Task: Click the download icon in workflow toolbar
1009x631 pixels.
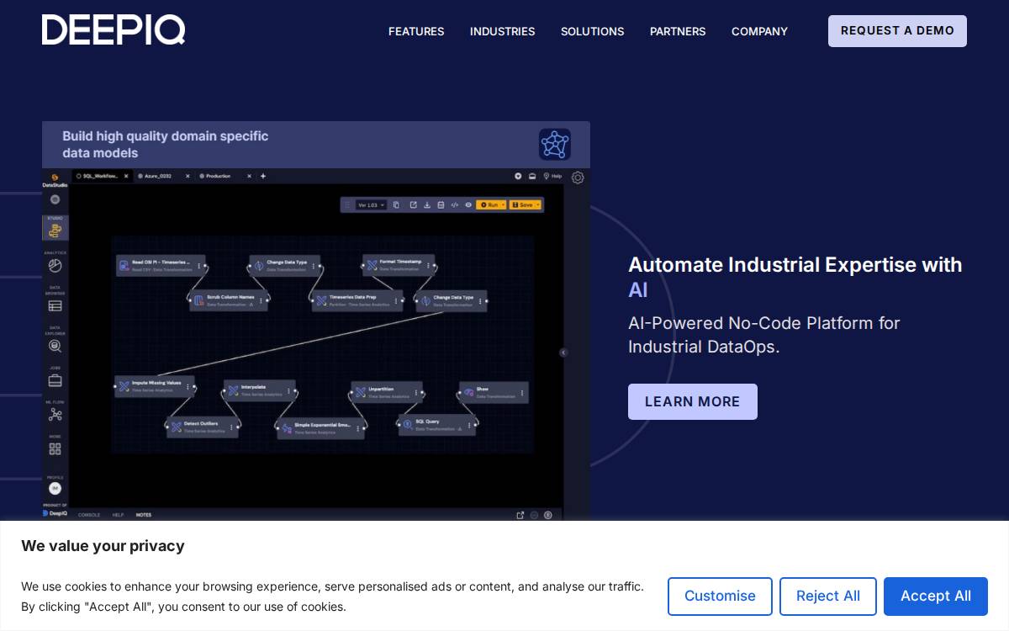Action: [427, 204]
